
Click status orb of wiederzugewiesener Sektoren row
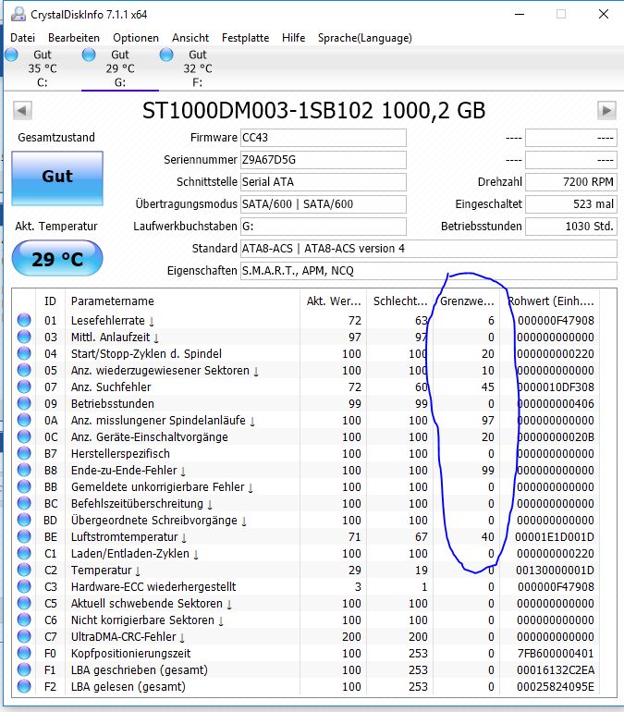pos(24,370)
